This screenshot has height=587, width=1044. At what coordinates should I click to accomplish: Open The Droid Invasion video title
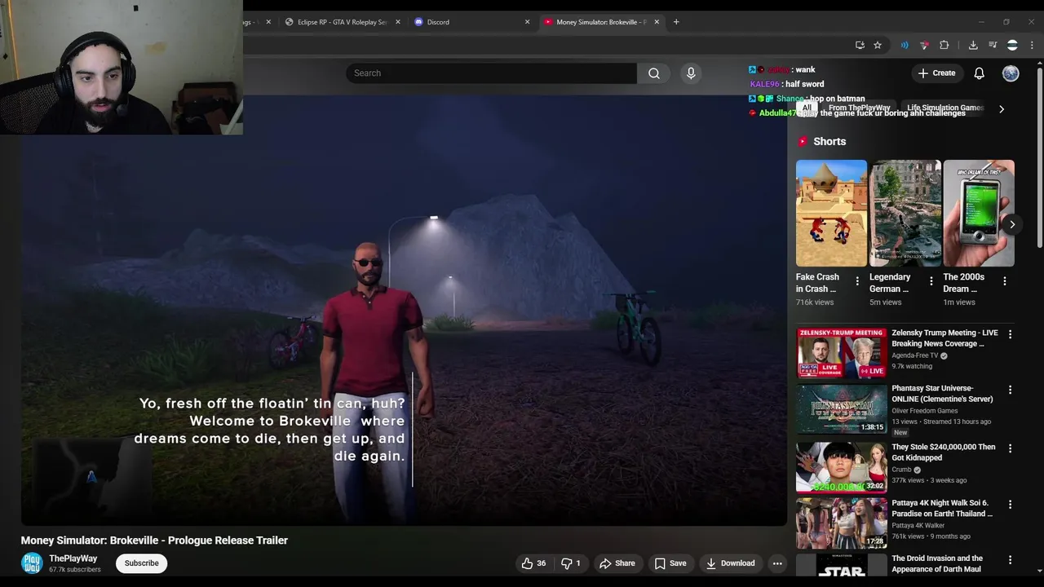click(x=937, y=564)
